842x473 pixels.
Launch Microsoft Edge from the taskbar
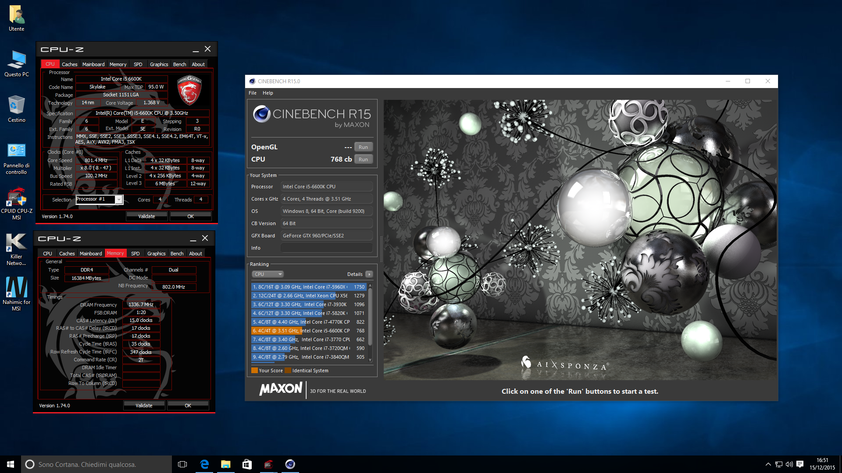(x=204, y=464)
